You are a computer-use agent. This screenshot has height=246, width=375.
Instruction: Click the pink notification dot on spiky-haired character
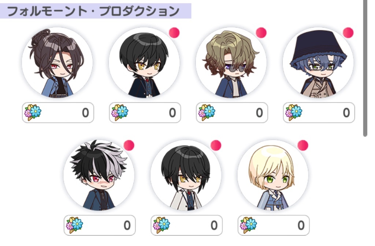129,145
